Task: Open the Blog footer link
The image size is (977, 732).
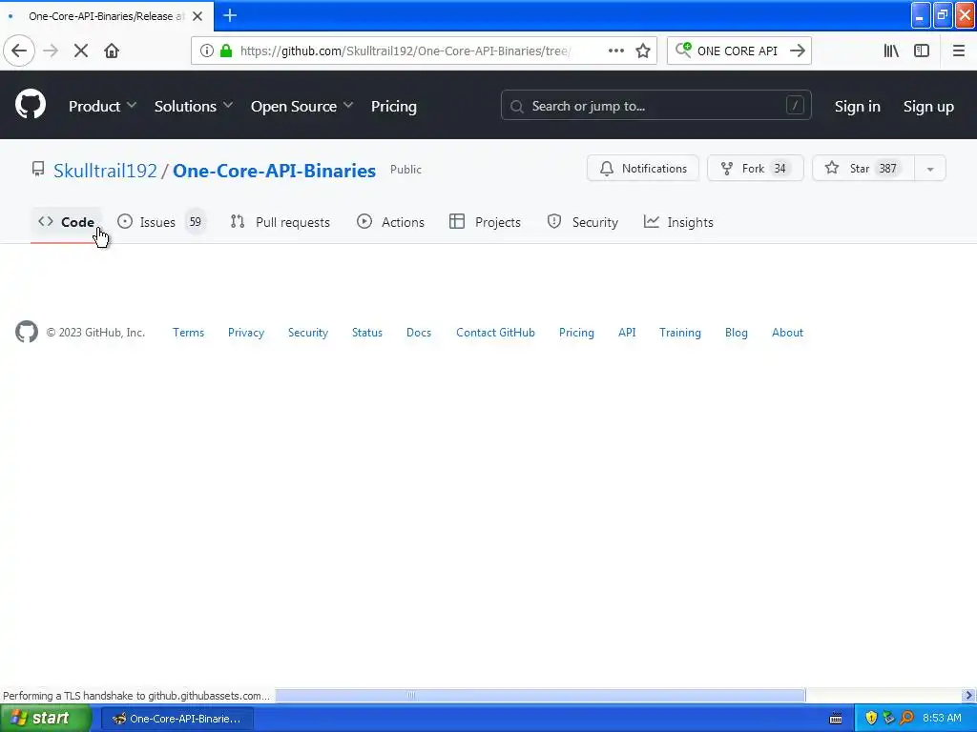Action: pyautogui.click(x=736, y=333)
